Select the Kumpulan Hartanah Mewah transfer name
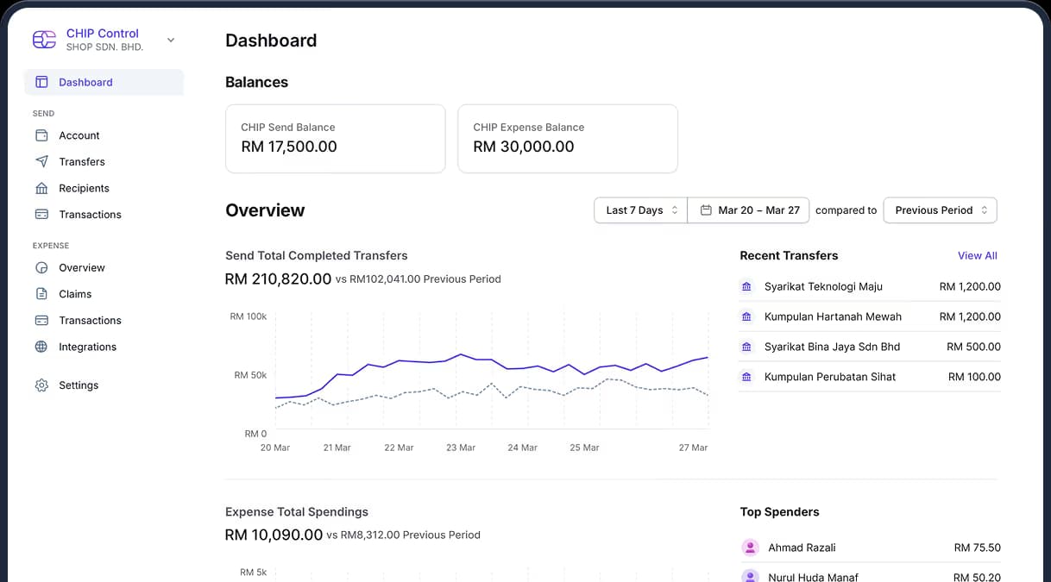Screen dimensions: 1051x582 [x=833, y=316]
